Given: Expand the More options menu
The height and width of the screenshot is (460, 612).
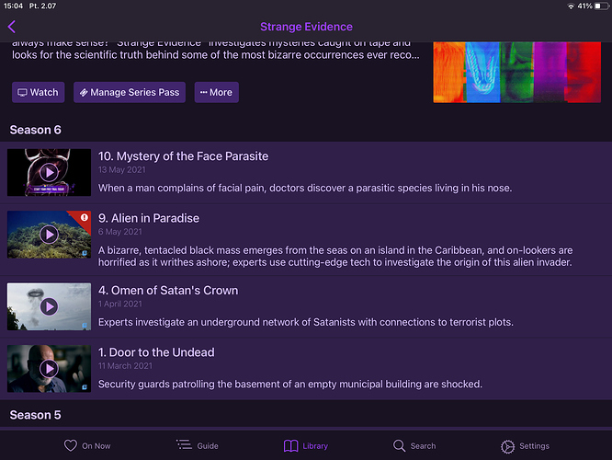Looking at the screenshot, I should click(x=215, y=92).
